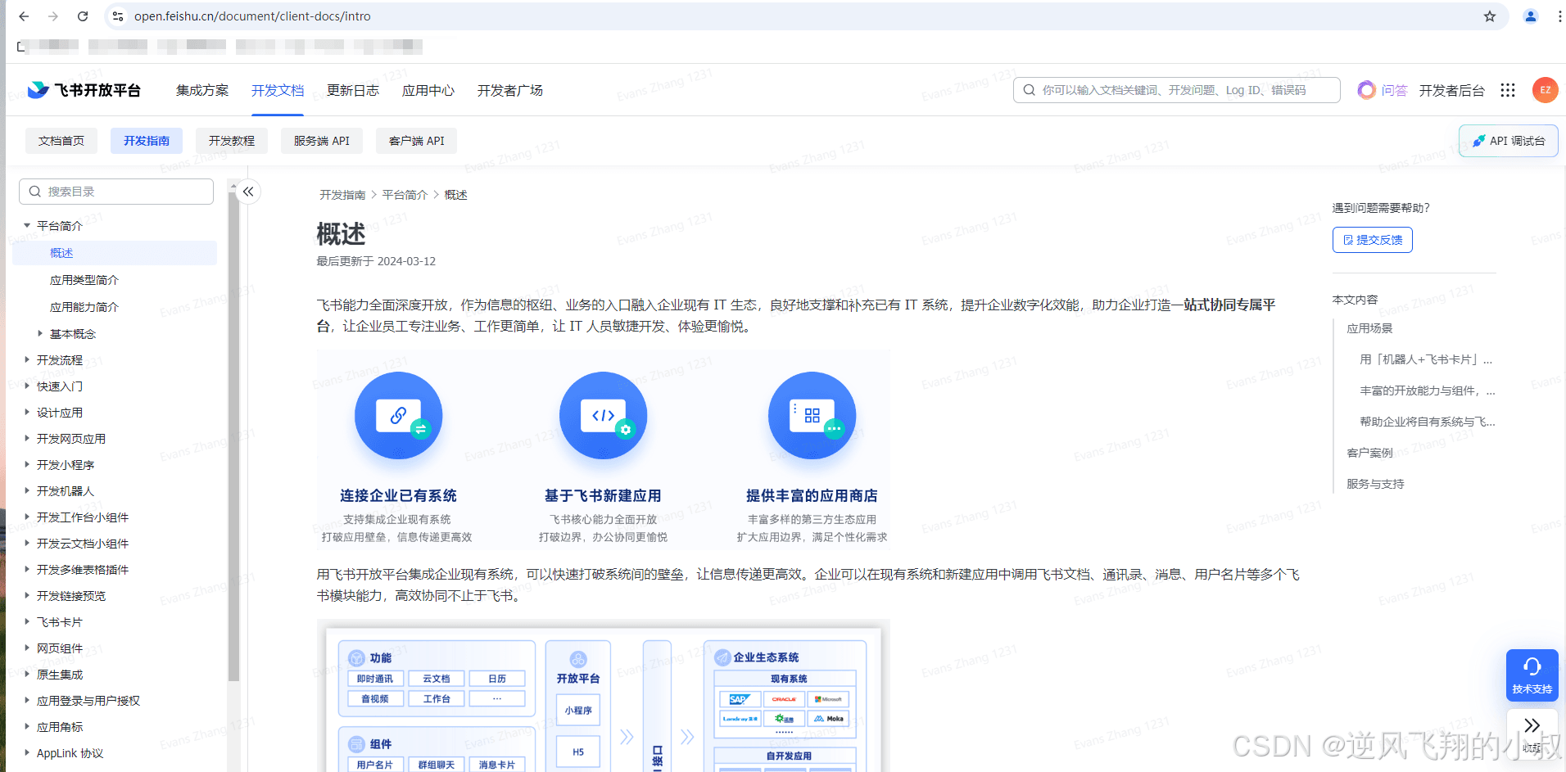Open the browser profile avatar menu
The height and width of the screenshot is (772, 1566).
point(1530,16)
